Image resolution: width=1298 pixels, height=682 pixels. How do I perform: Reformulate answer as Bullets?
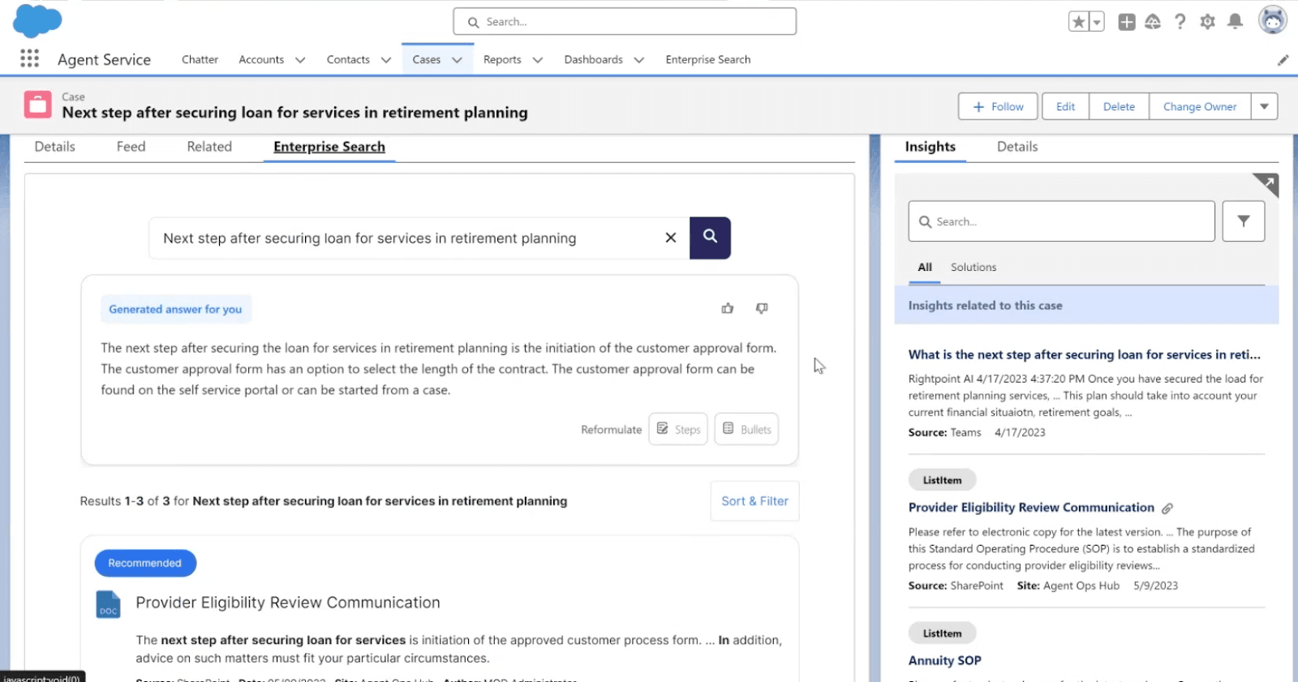pos(746,429)
